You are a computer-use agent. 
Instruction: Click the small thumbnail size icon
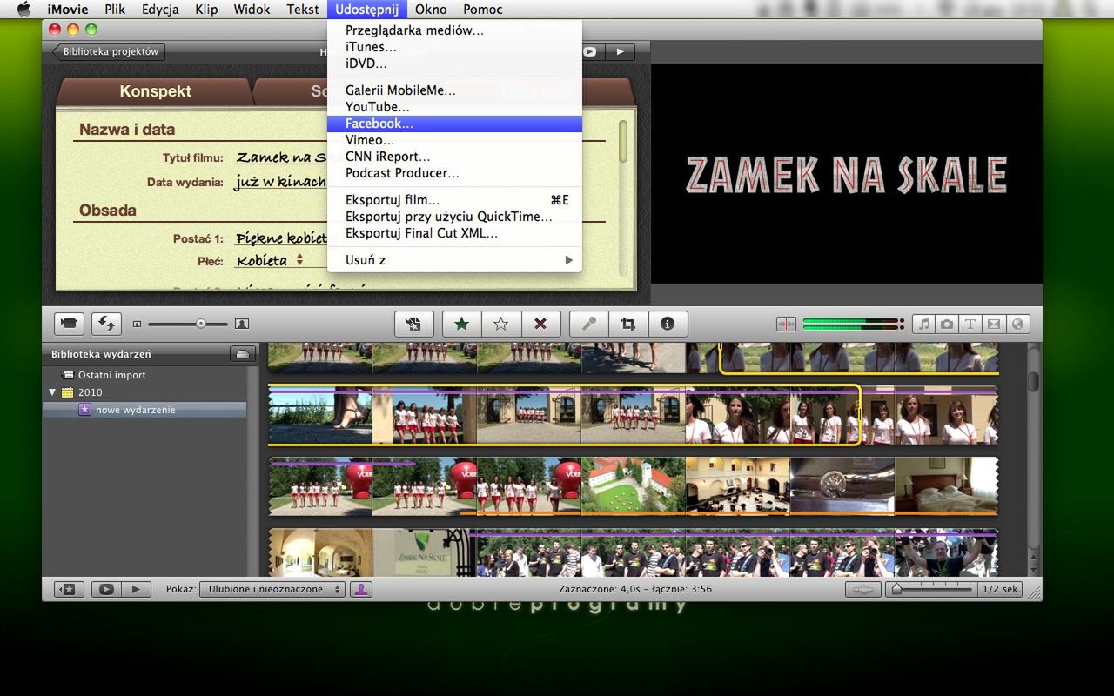tap(137, 324)
